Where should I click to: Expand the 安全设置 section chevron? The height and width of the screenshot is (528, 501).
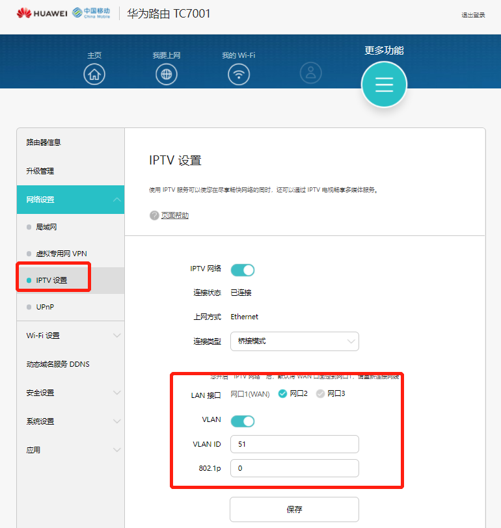coord(117,393)
